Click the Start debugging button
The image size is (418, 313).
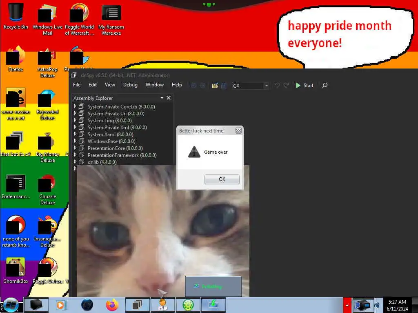[305, 86]
